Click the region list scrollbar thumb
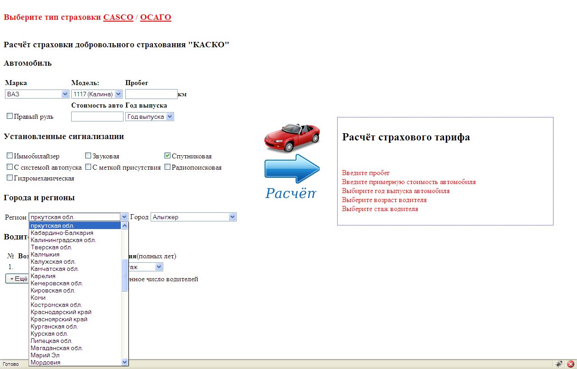Screen dimensions: 577x369 pyautogui.click(x=125, y=275)
